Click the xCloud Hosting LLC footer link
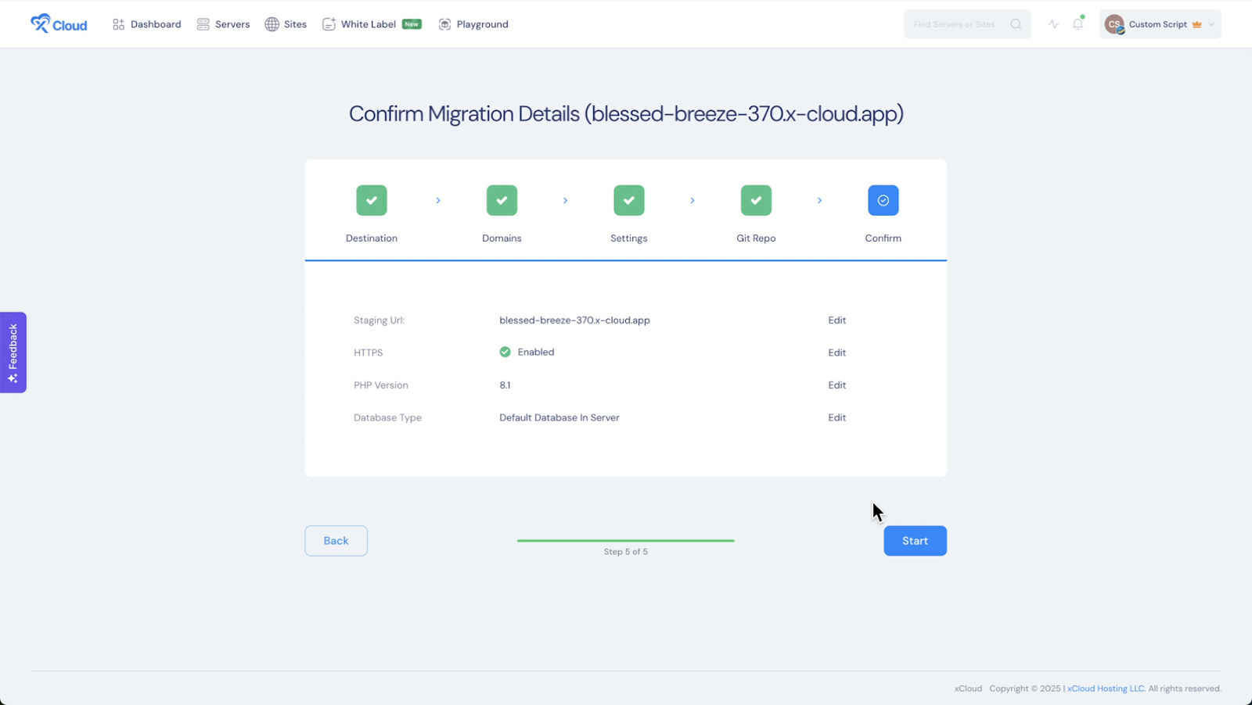This screenshot has width=1252, height=705. [1105, 689]
